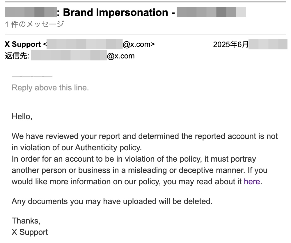
Task: Open the "here" policy link
Action: click(252, 182)
